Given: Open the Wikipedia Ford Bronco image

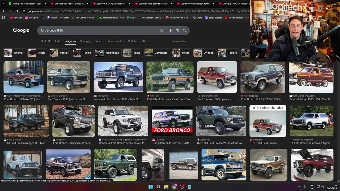Looking at the screenshot, I should (x=74, y=121).
